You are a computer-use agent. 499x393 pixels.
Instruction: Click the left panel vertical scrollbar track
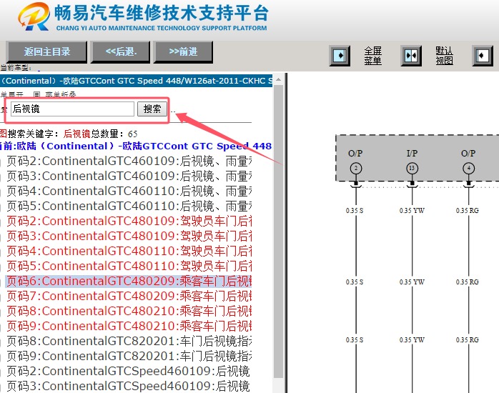pyautogui.click(x=278, y=232)
